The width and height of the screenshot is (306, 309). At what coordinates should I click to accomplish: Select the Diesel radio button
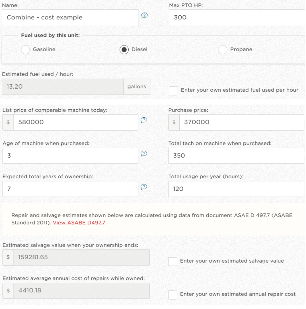click(x=124, y=50)
